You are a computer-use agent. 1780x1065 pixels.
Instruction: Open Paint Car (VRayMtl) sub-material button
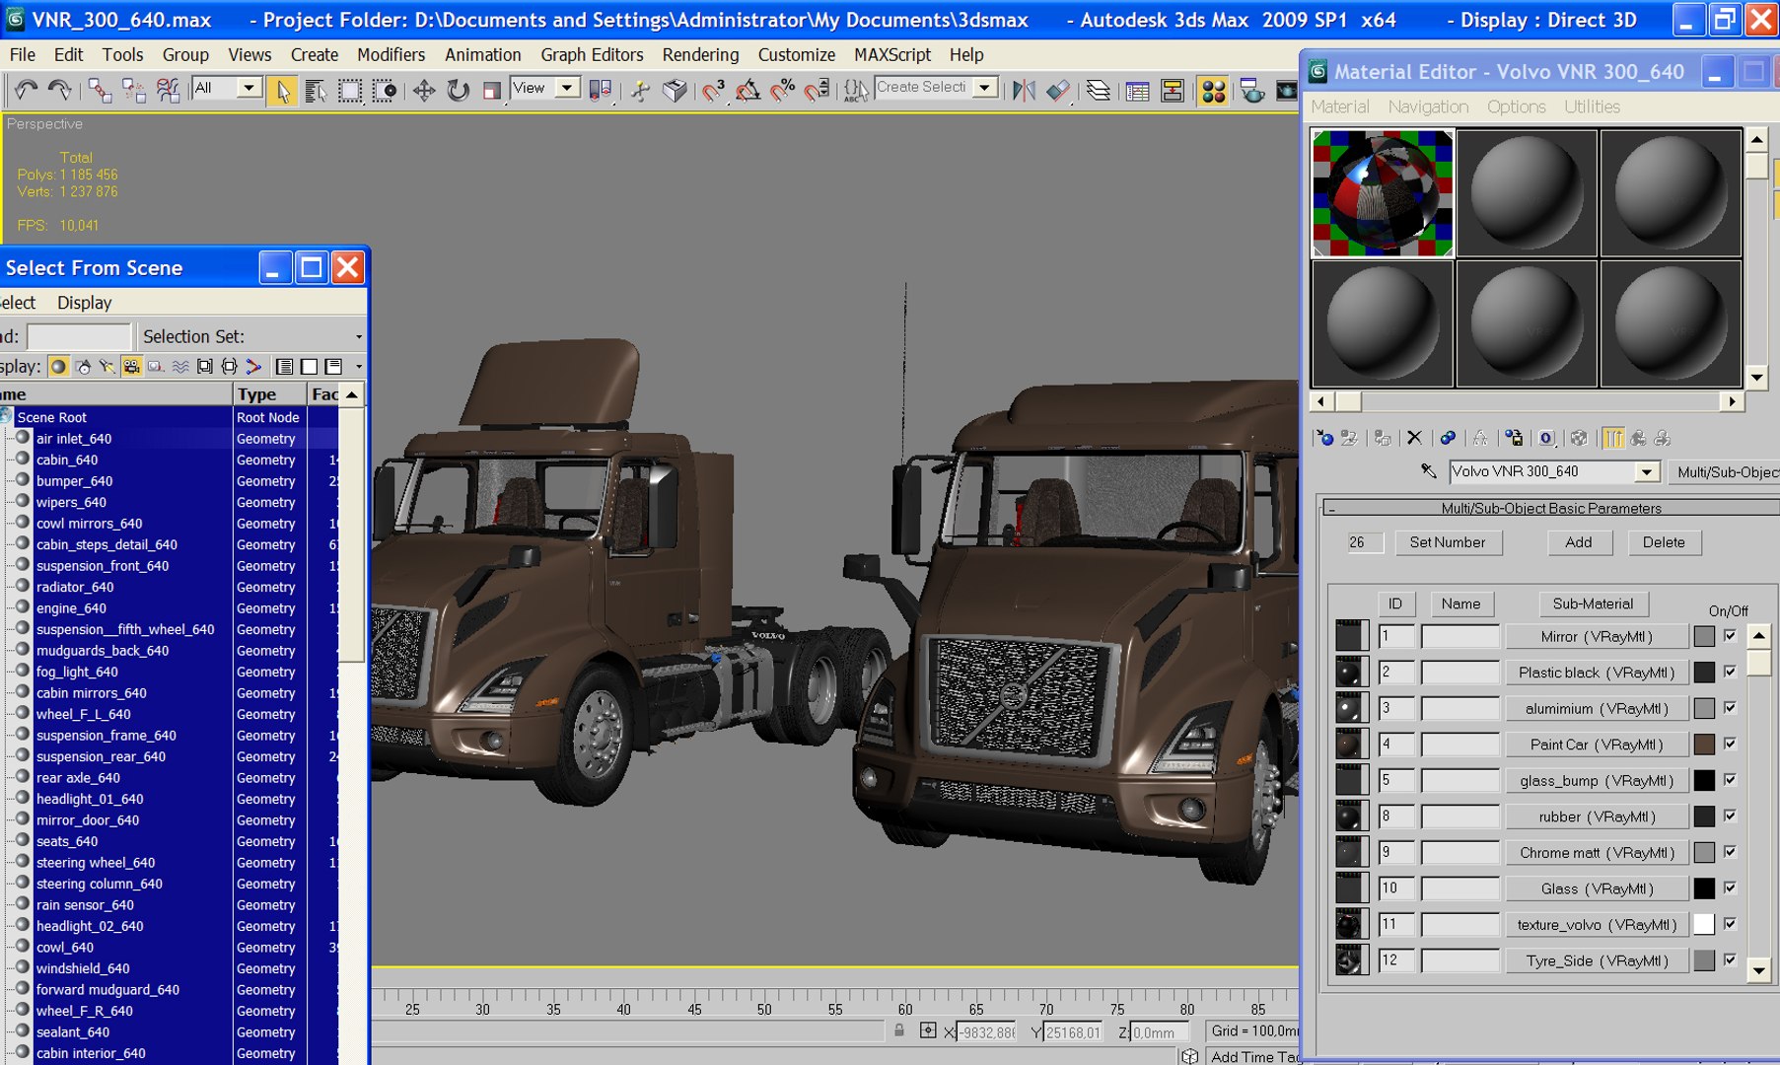pos(1597,745)
